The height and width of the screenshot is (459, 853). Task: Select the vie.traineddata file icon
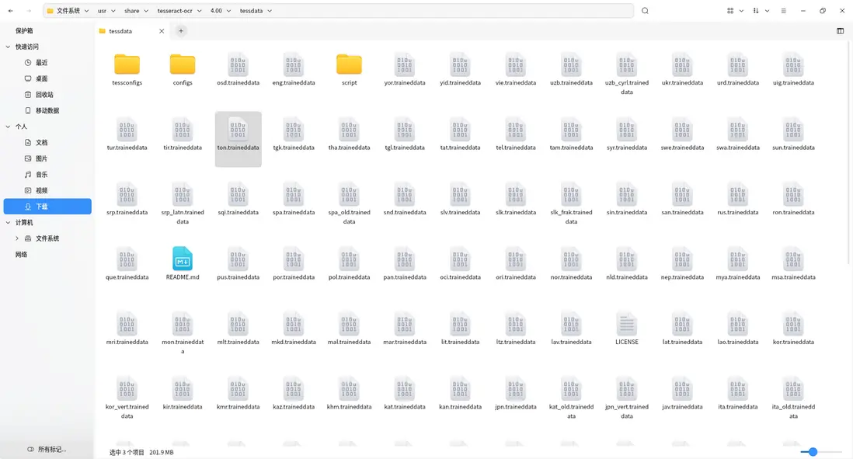pyautogui.click(x=515, y=64)
